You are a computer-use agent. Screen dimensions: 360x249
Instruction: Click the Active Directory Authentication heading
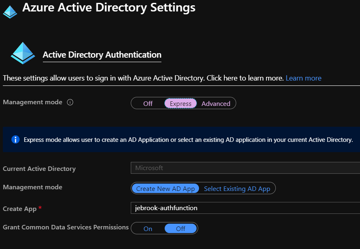click(x=102, y=55)
